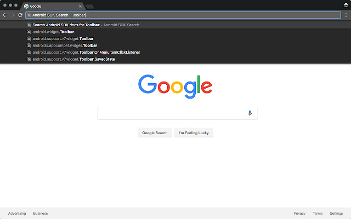
Task: Click the I'm Feeling Lucky button
Action: tap(194, 132)
